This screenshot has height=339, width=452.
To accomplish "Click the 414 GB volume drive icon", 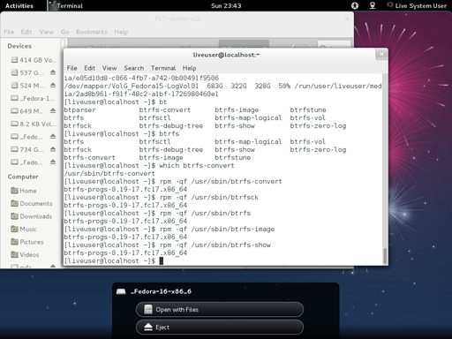I will pos(14,60).
